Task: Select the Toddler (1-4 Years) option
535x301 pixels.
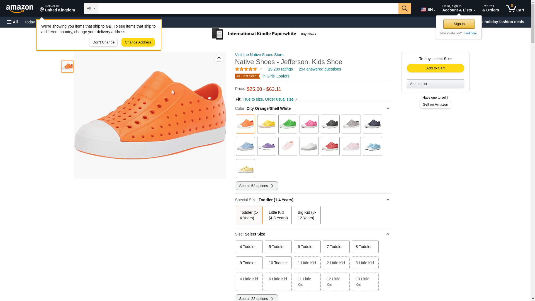Action: coord(249,215)
